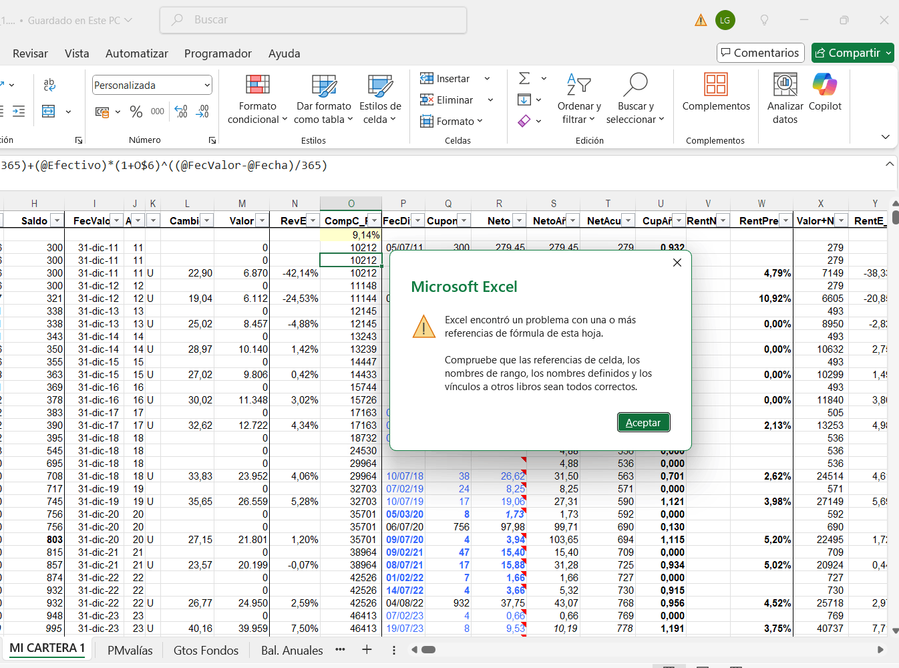The height and width of the screenshot is (668, 899).
Task: Launch Copilot from the ribbon
Action: [x=825, y=86]
